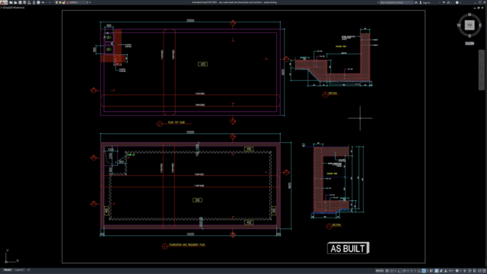Click the ViewCube TOP face
The height and width of the screenshot is (274, 487).
tap(469, 25)
